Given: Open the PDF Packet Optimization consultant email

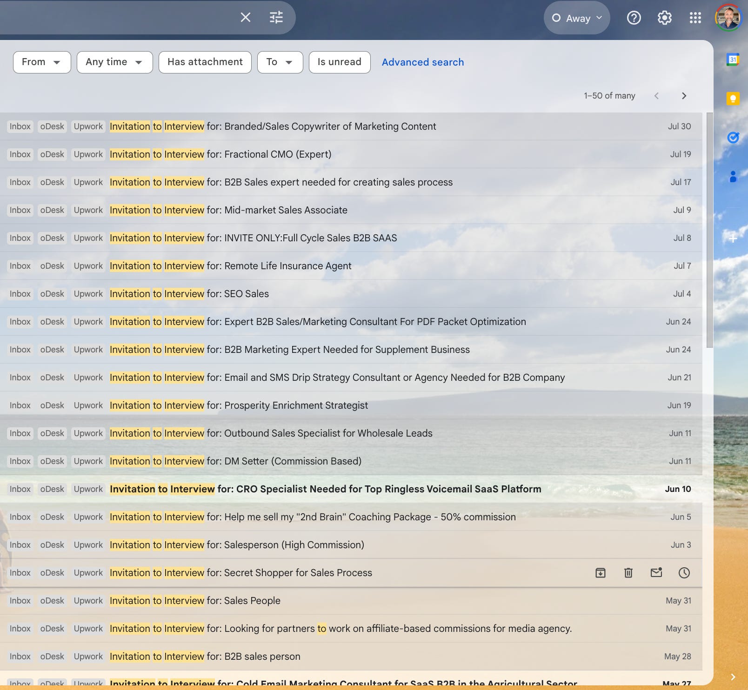Looking at the screenshot, I should (351, 322).
